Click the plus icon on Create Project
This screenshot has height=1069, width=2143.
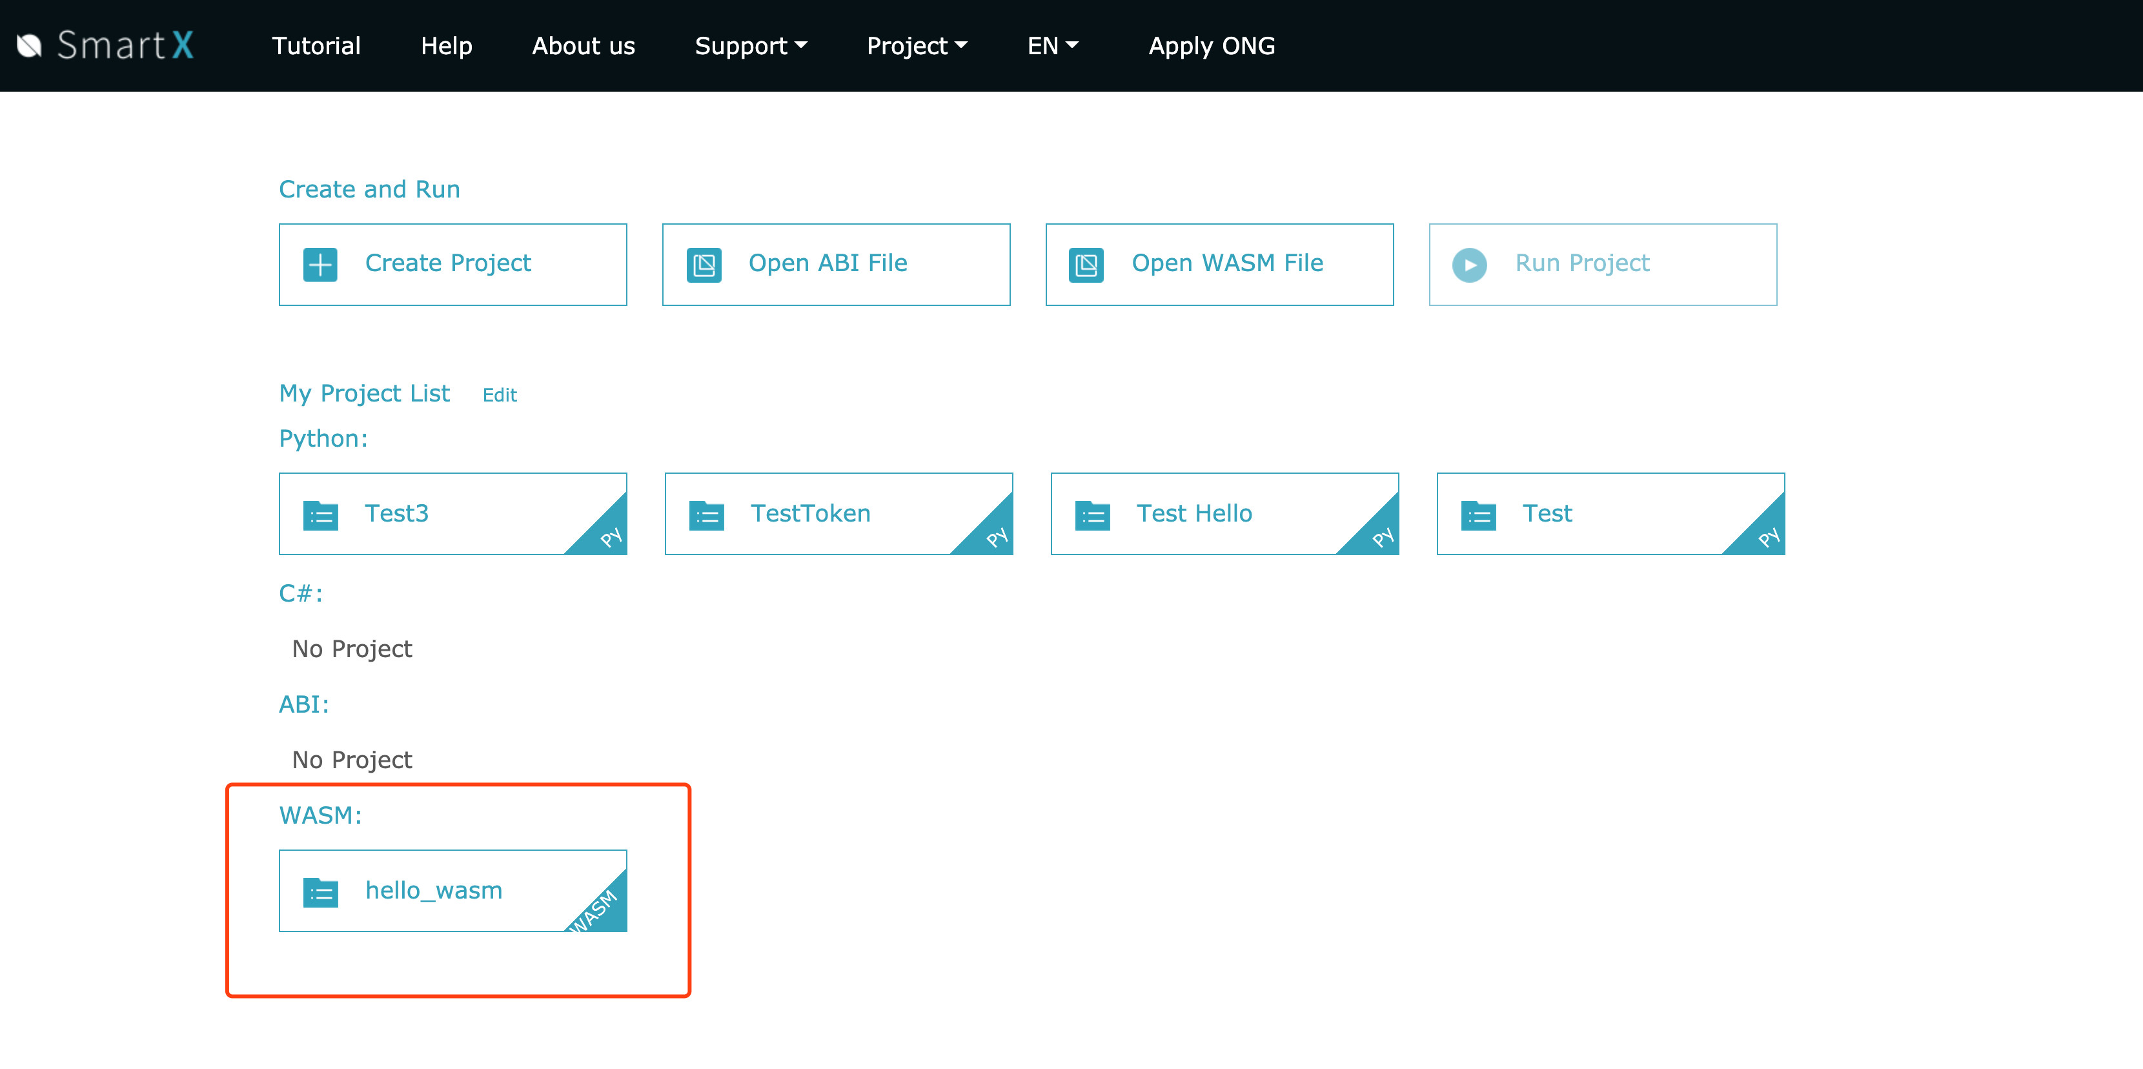click(x=320, y=265)
